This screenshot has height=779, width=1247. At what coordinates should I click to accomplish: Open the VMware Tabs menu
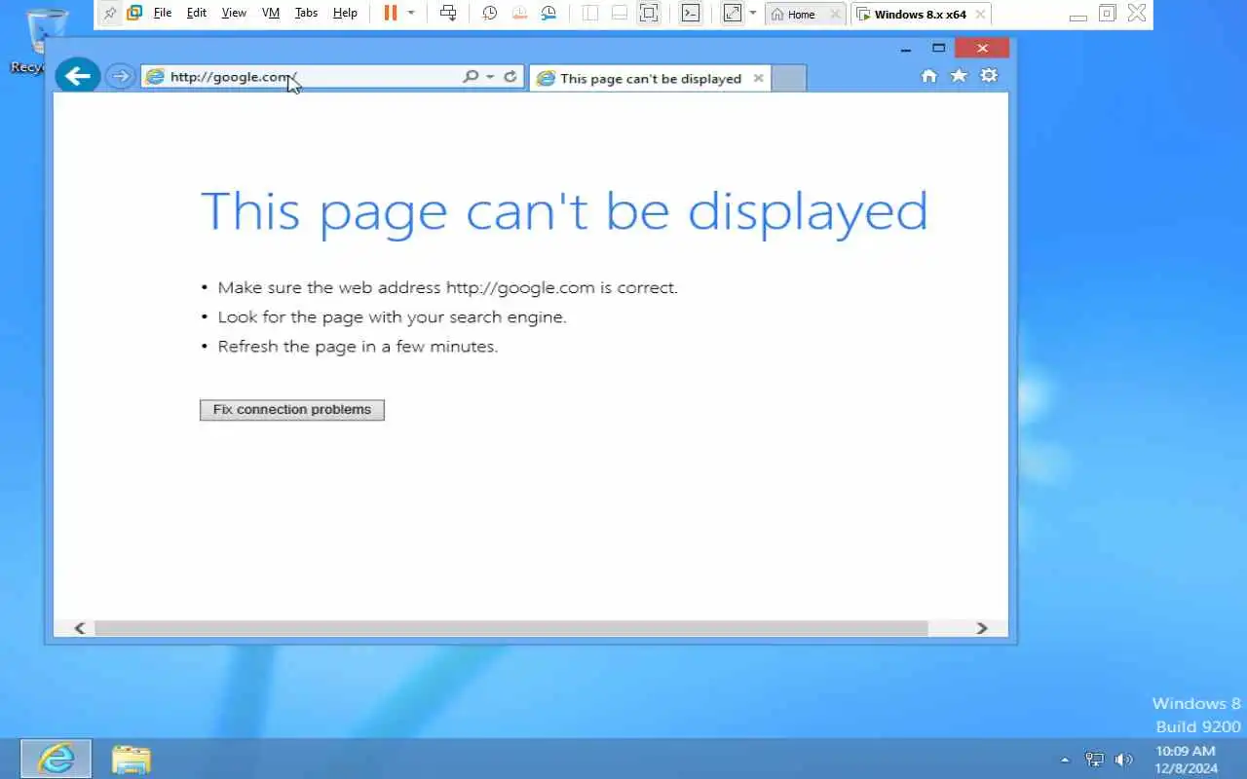[306, 13]
